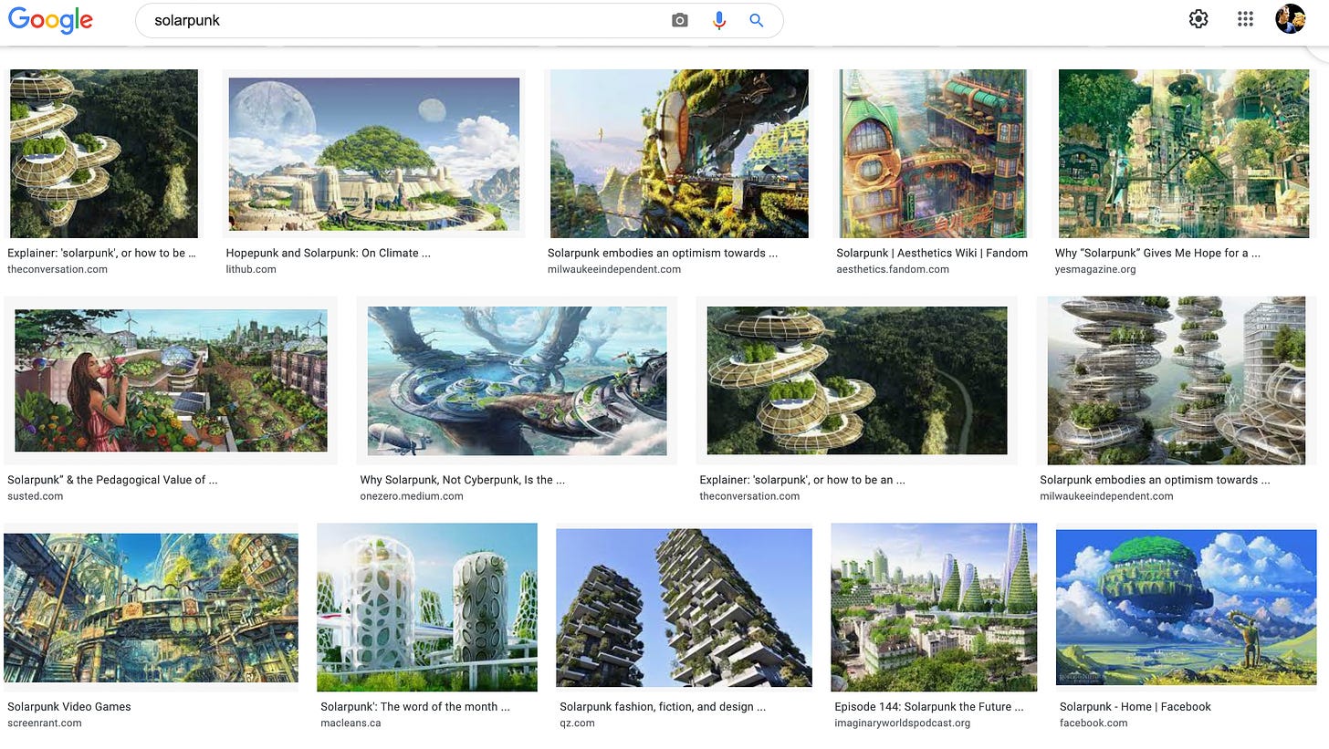Open the floating island Facebook image
This screenshot has height=749, width=1329.
click(1185, 607)
